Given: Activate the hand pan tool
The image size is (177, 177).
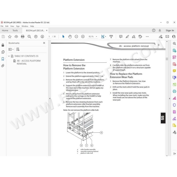Looking at the screenshot, I should (x=70, y=37).
